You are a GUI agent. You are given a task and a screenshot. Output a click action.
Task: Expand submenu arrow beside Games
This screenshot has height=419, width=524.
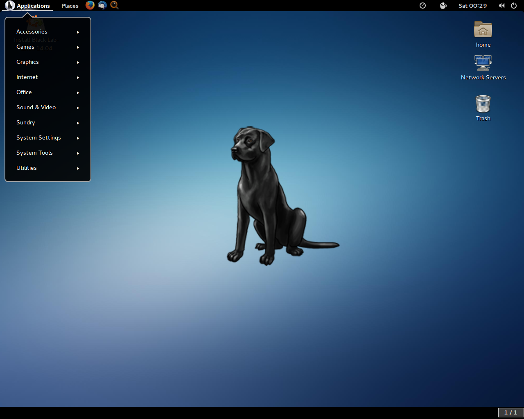pos(78,47)
